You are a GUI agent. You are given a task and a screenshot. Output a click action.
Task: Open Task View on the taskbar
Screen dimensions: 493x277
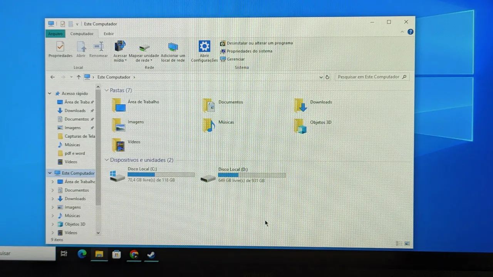(x=64, y=254)
